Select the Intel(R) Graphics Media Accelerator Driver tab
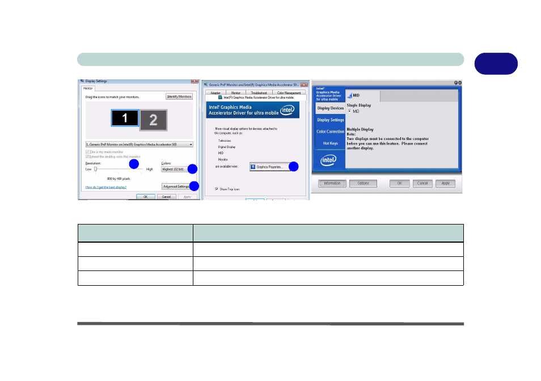The height and width of the screenshot is (381, 541). point(256,98)
